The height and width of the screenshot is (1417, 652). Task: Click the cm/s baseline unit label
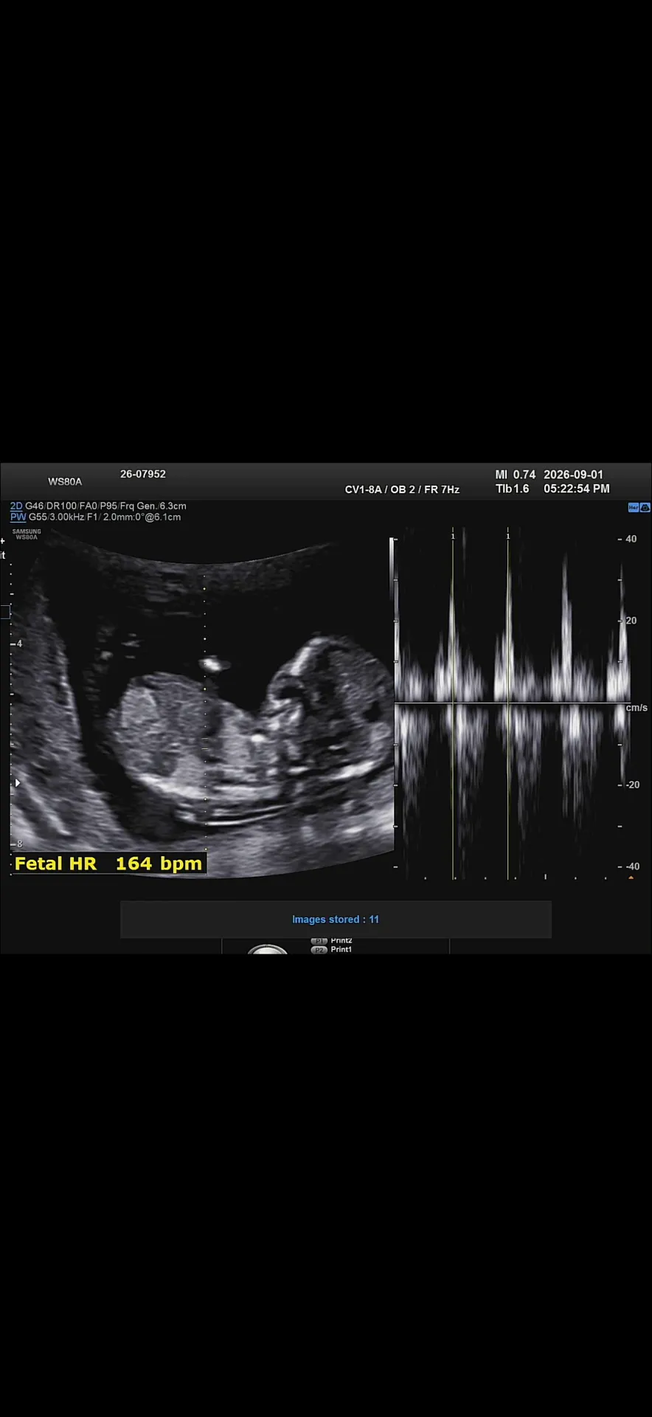coord(637,708)
